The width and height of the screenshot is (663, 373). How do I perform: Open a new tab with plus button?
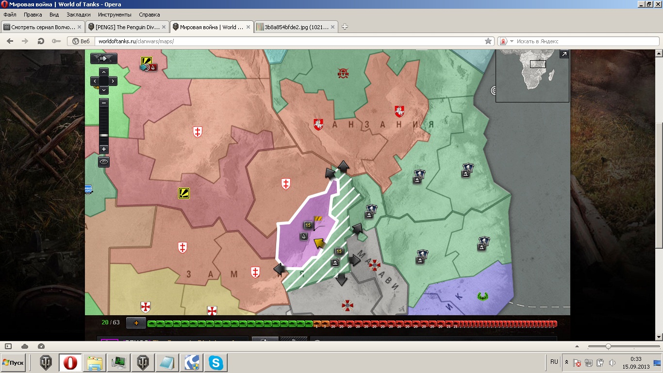(x=345, y=27)
